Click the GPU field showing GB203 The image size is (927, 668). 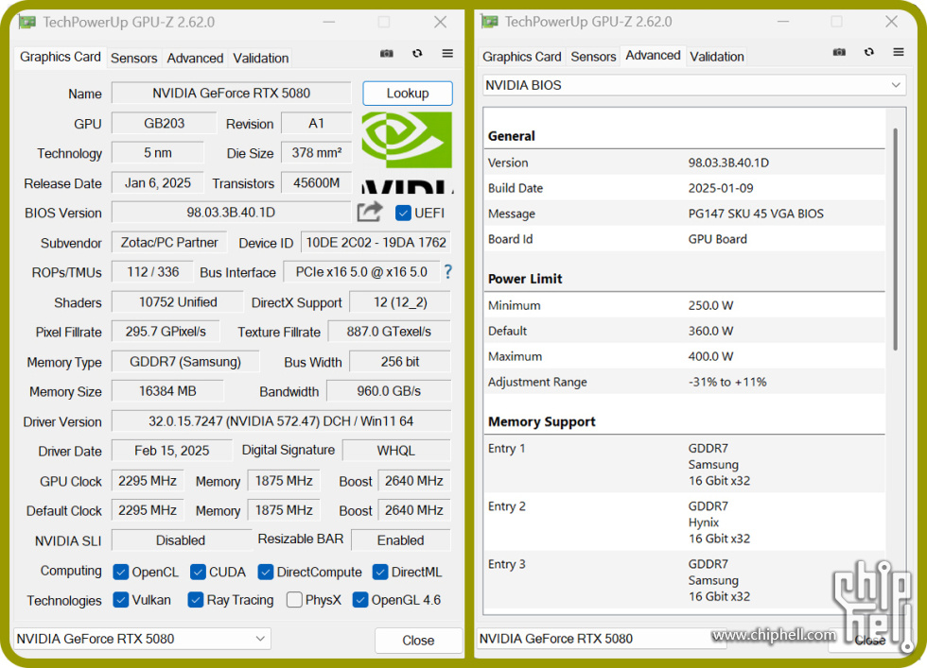pyautogui.click(x=165, y=124)
